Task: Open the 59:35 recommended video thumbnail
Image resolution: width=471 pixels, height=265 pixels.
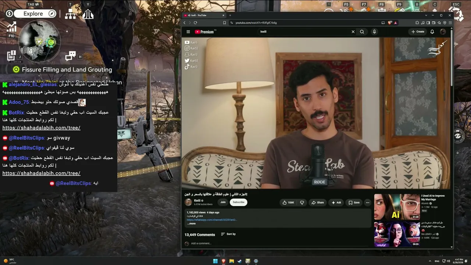Action: pos(397,234)
